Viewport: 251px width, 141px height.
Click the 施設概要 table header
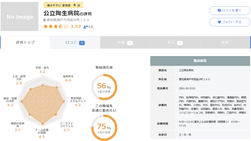pyautogui.click(x=200, y=61)
